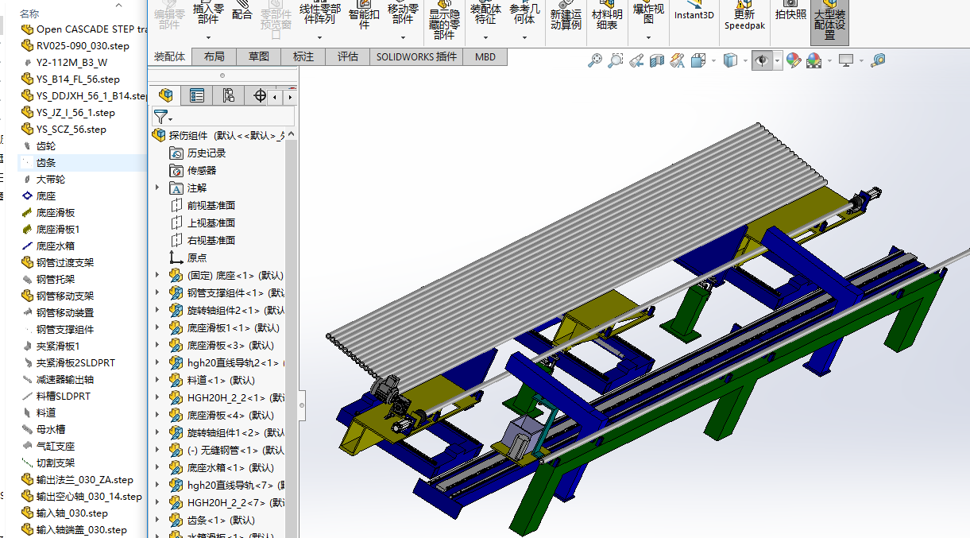Expand the 注解 annotations folder
The width and height of the screenshot is (970, 538).
tap(157, 188)
